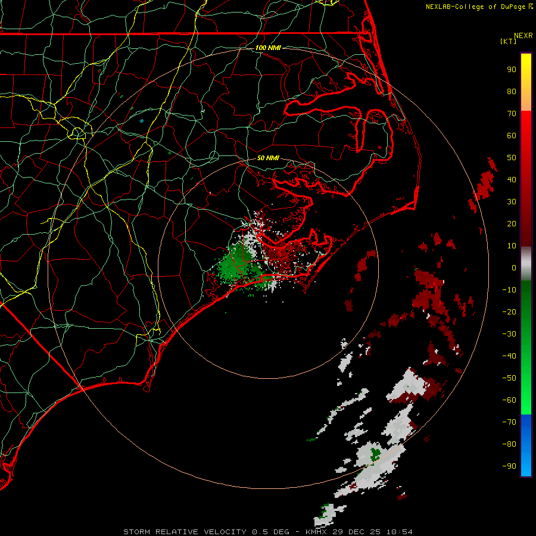Click the -80 value on velocity scale
Viewport: 536px width, 536px height.
tap(509, 444)
